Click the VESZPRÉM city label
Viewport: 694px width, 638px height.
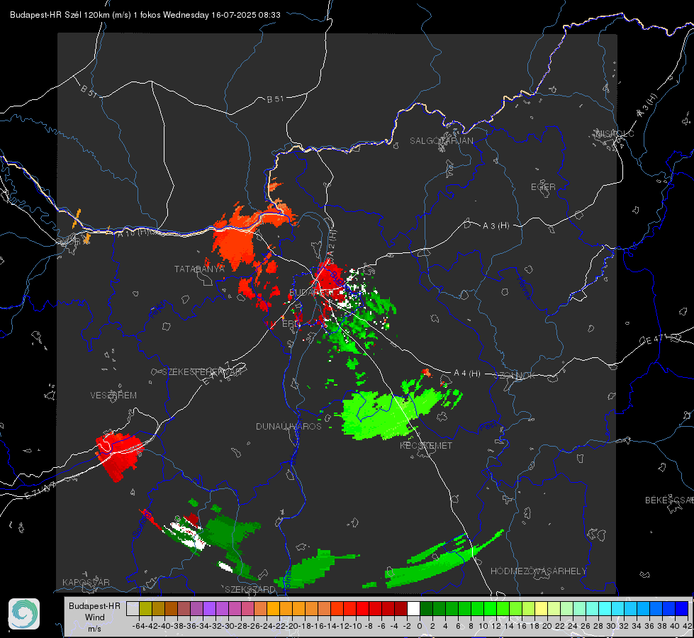coord(113,395)
